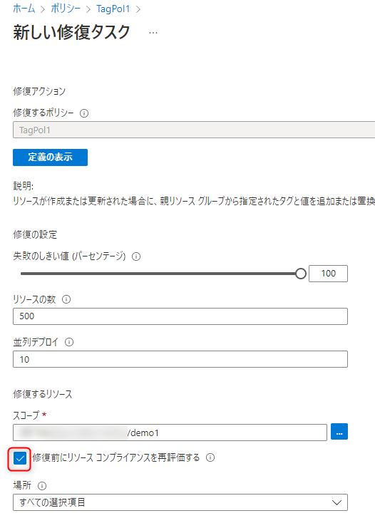Go to ホーム breadcrumb

click(x=24, y=9)
